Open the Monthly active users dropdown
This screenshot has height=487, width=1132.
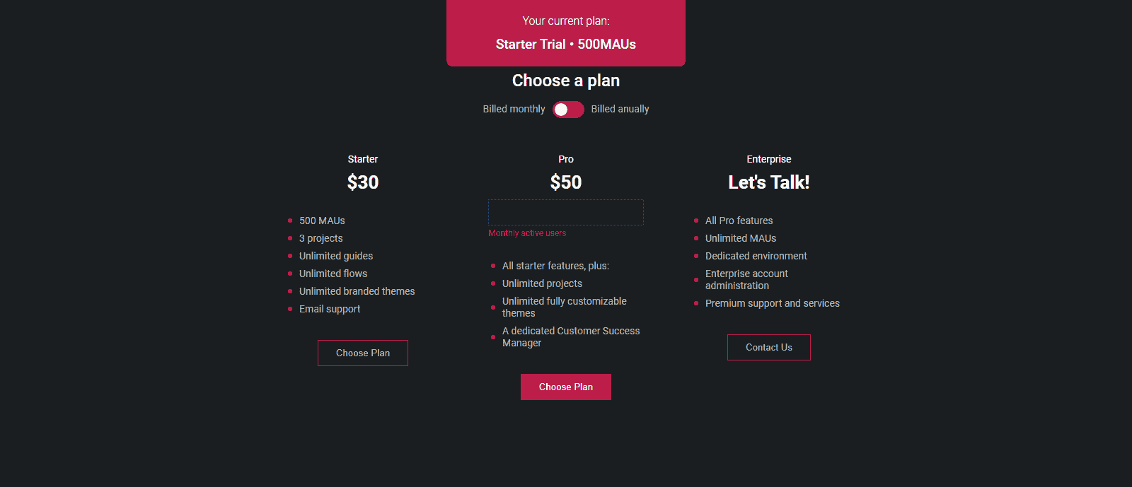pyautogui.click(x=565, y=212)
